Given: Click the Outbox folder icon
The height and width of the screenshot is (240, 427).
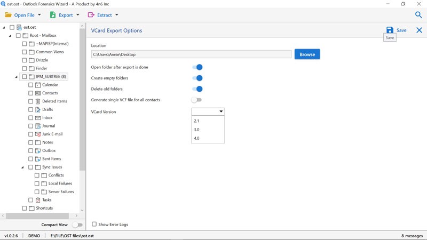Looking at the screenshot, I should 38,151.
